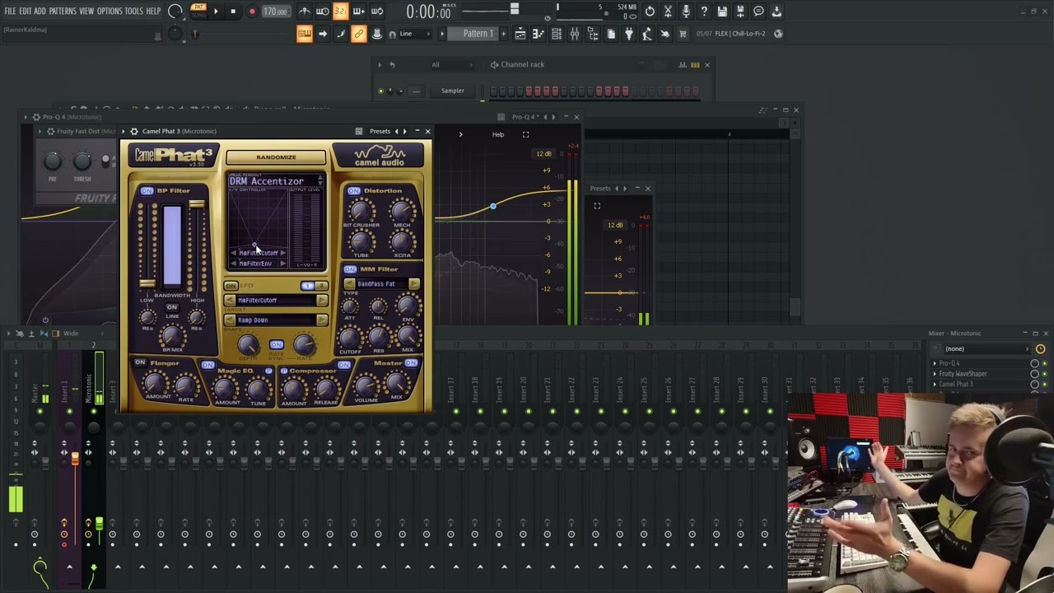Viewport: 1054px width, 593px height.
Task: Click the undo history icon in toolbar
Action: (650, 12)
